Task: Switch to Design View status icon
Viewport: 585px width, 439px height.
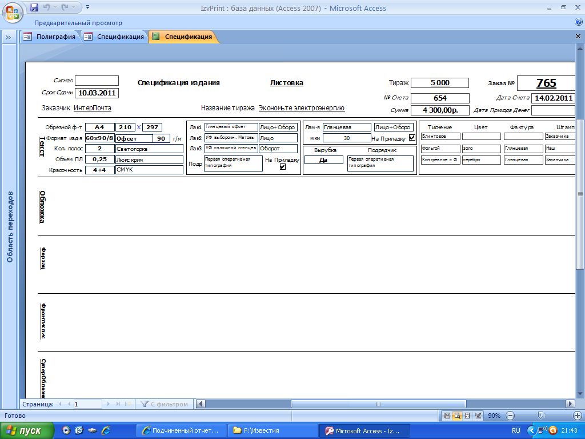Action: (x=478, y=415)
